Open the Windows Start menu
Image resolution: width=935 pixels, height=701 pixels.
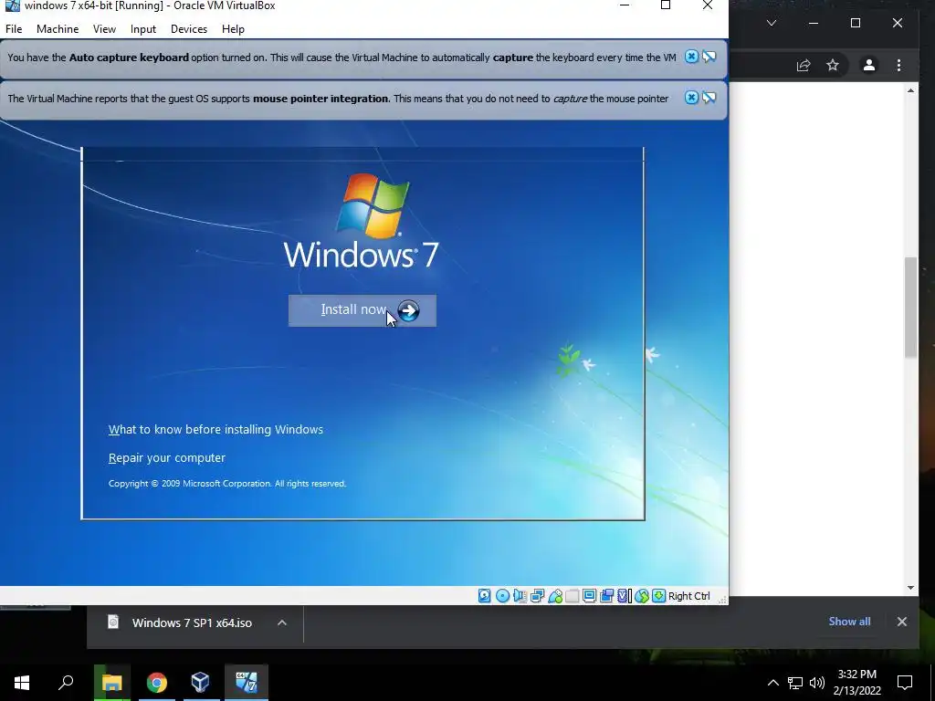point(22,683)
